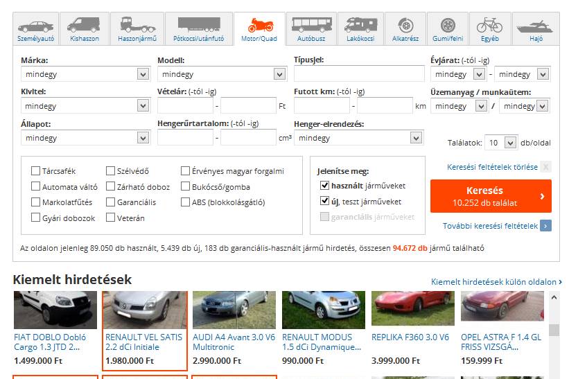The width and height of the screenshot is (569, 379).
Task: Click the Típusjel text input field
Action: tap(358, 74)
